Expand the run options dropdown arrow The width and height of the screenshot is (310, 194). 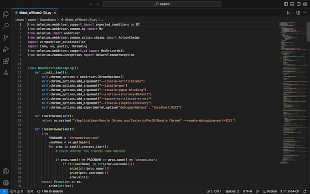[293, 13]
